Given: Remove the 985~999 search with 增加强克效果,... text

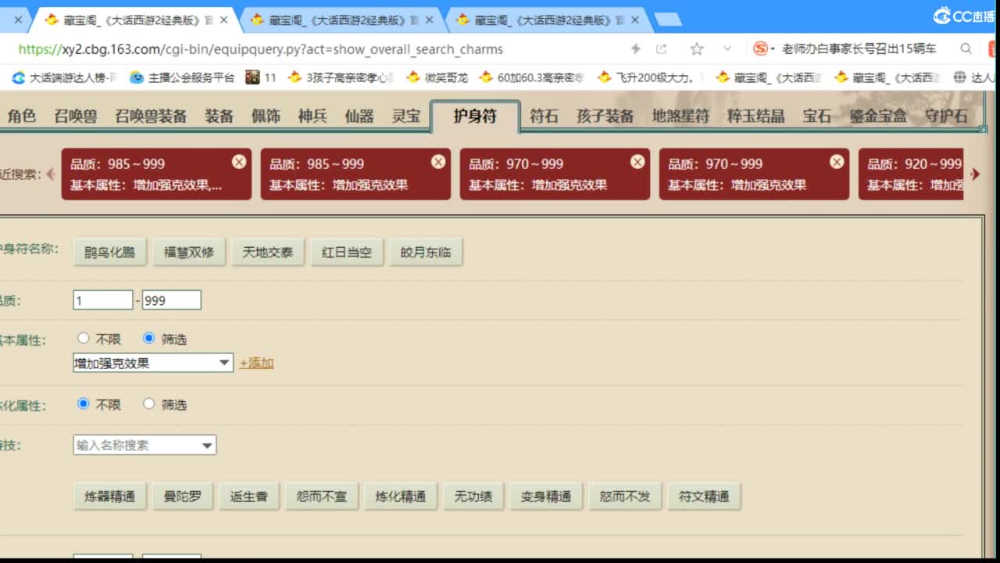Looking at the screenshot, I should tap(239, 161).
